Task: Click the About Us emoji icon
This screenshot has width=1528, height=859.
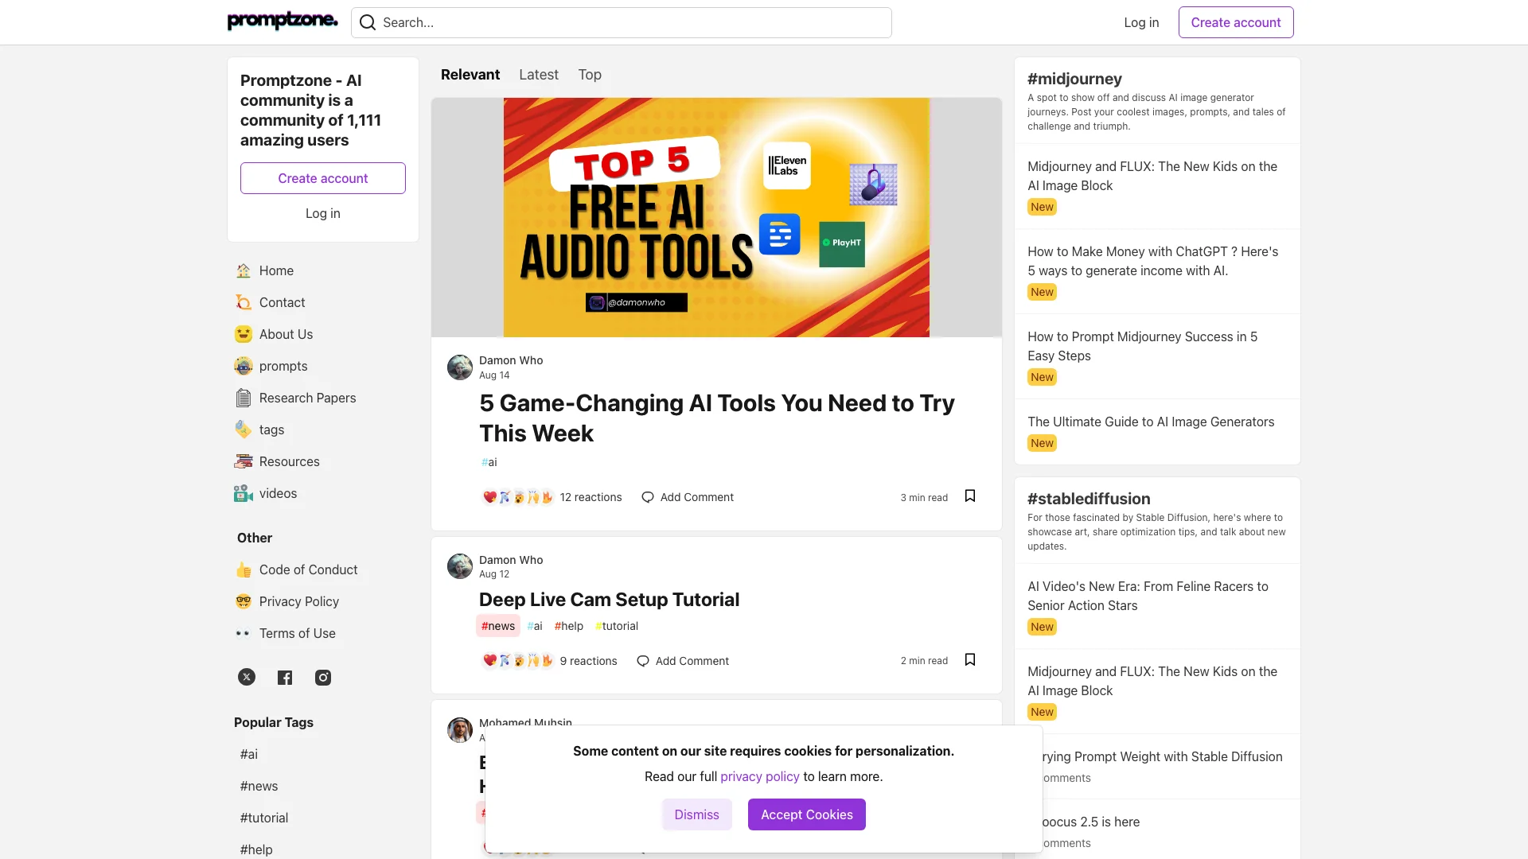Action: 244,334
